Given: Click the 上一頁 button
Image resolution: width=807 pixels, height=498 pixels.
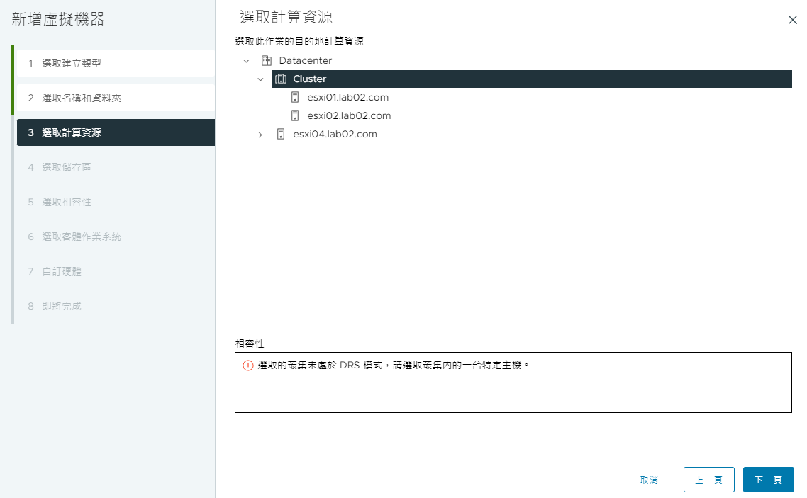Looking at the screenshot, I should tap(709, 480).
